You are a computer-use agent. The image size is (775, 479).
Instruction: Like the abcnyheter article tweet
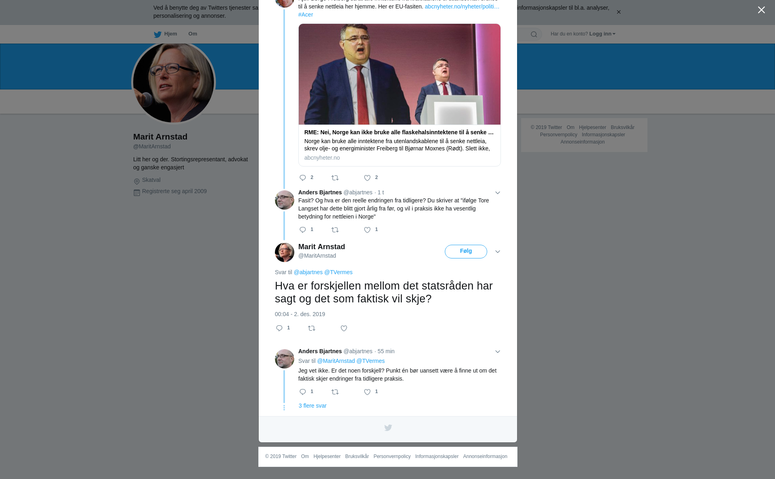(x=367, y=178)
